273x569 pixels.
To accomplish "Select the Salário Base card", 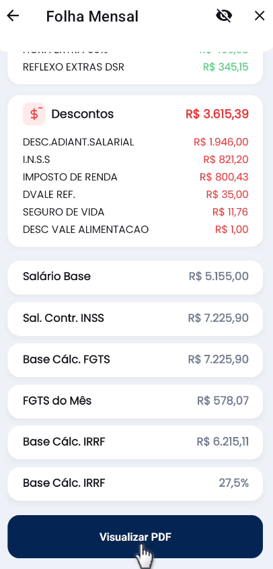I will 135,277.
